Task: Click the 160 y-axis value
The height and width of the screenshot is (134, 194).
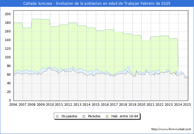Action: coord(8,32)
